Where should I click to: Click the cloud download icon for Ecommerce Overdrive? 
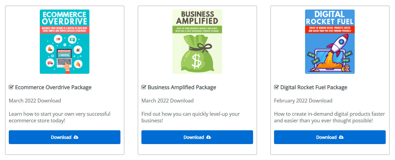pyautogui.click(x=76, y=137)
